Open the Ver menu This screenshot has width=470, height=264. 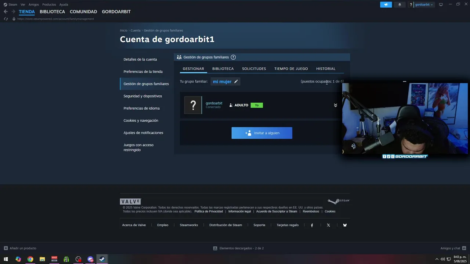coord(23,5)
